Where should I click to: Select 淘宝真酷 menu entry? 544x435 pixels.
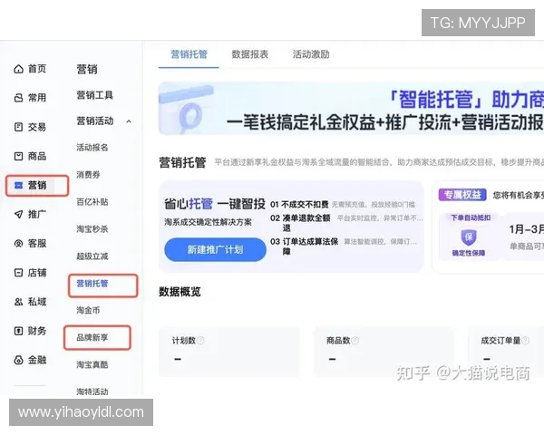[x=92, y=364]
